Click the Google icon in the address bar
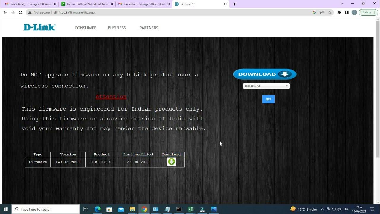380x214 pixels. tap(314, 12)
